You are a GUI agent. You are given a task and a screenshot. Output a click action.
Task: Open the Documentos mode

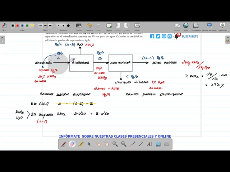tap(195, 25)
